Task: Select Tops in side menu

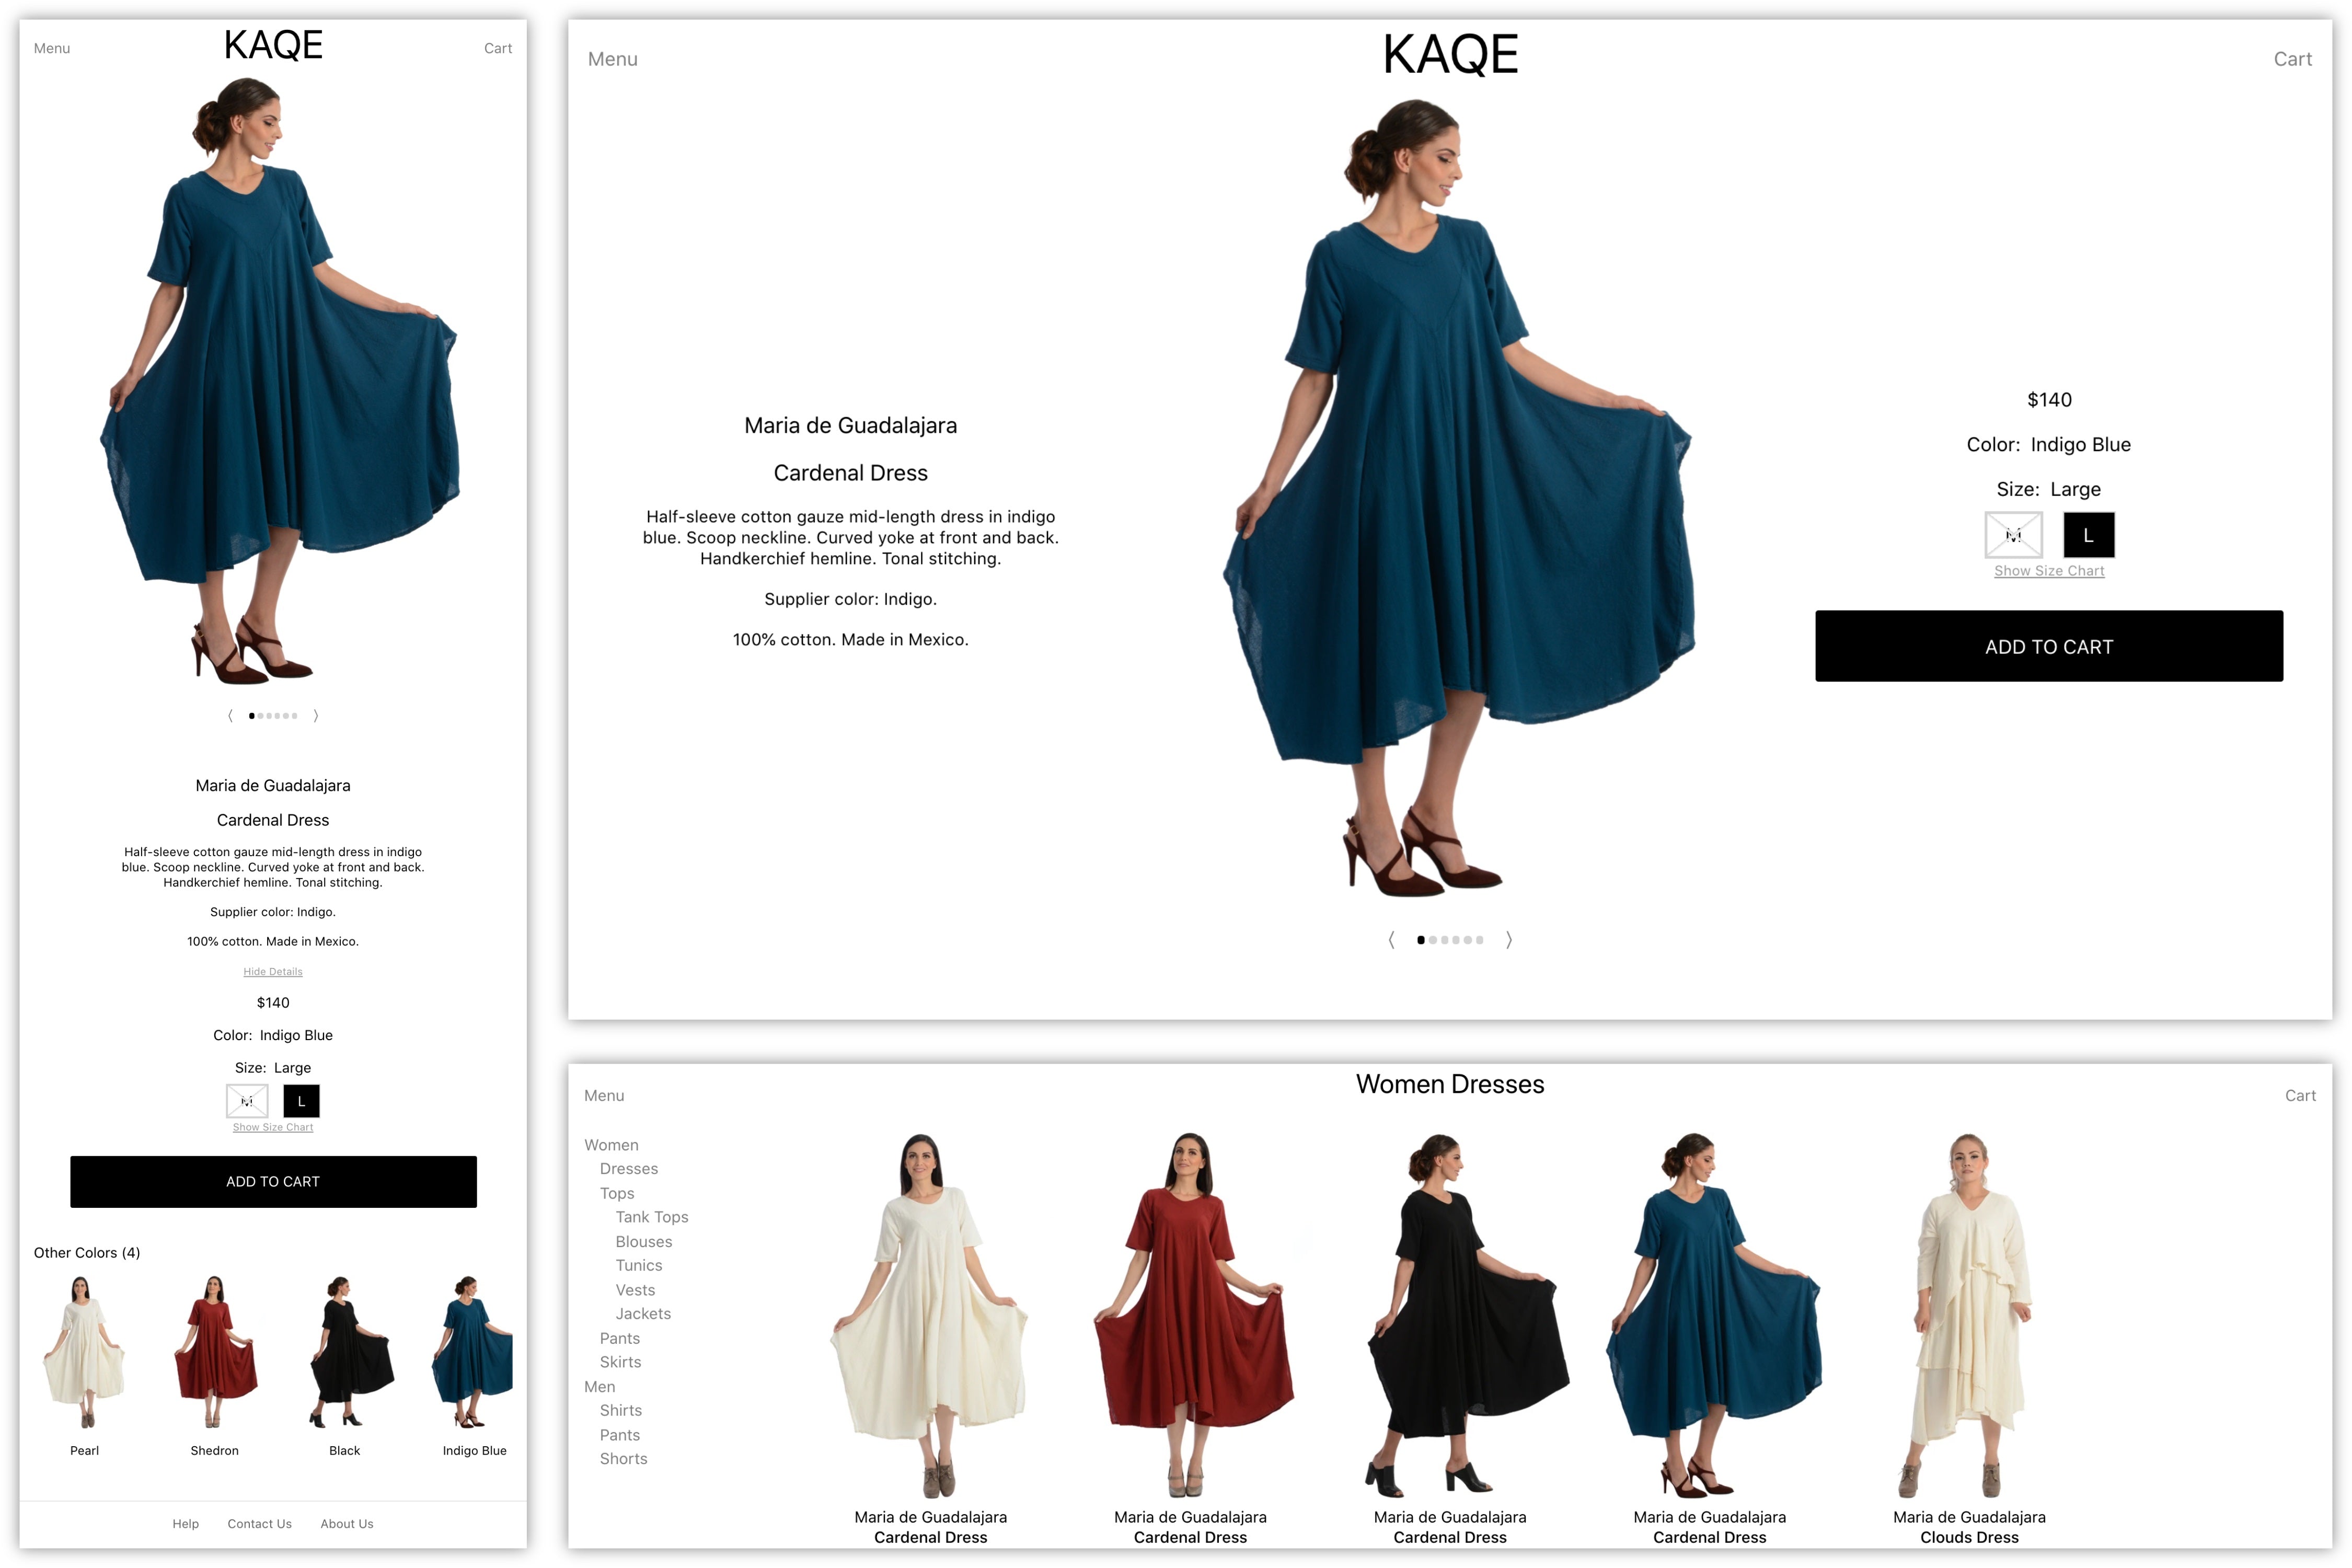Action: (617, 1194)
